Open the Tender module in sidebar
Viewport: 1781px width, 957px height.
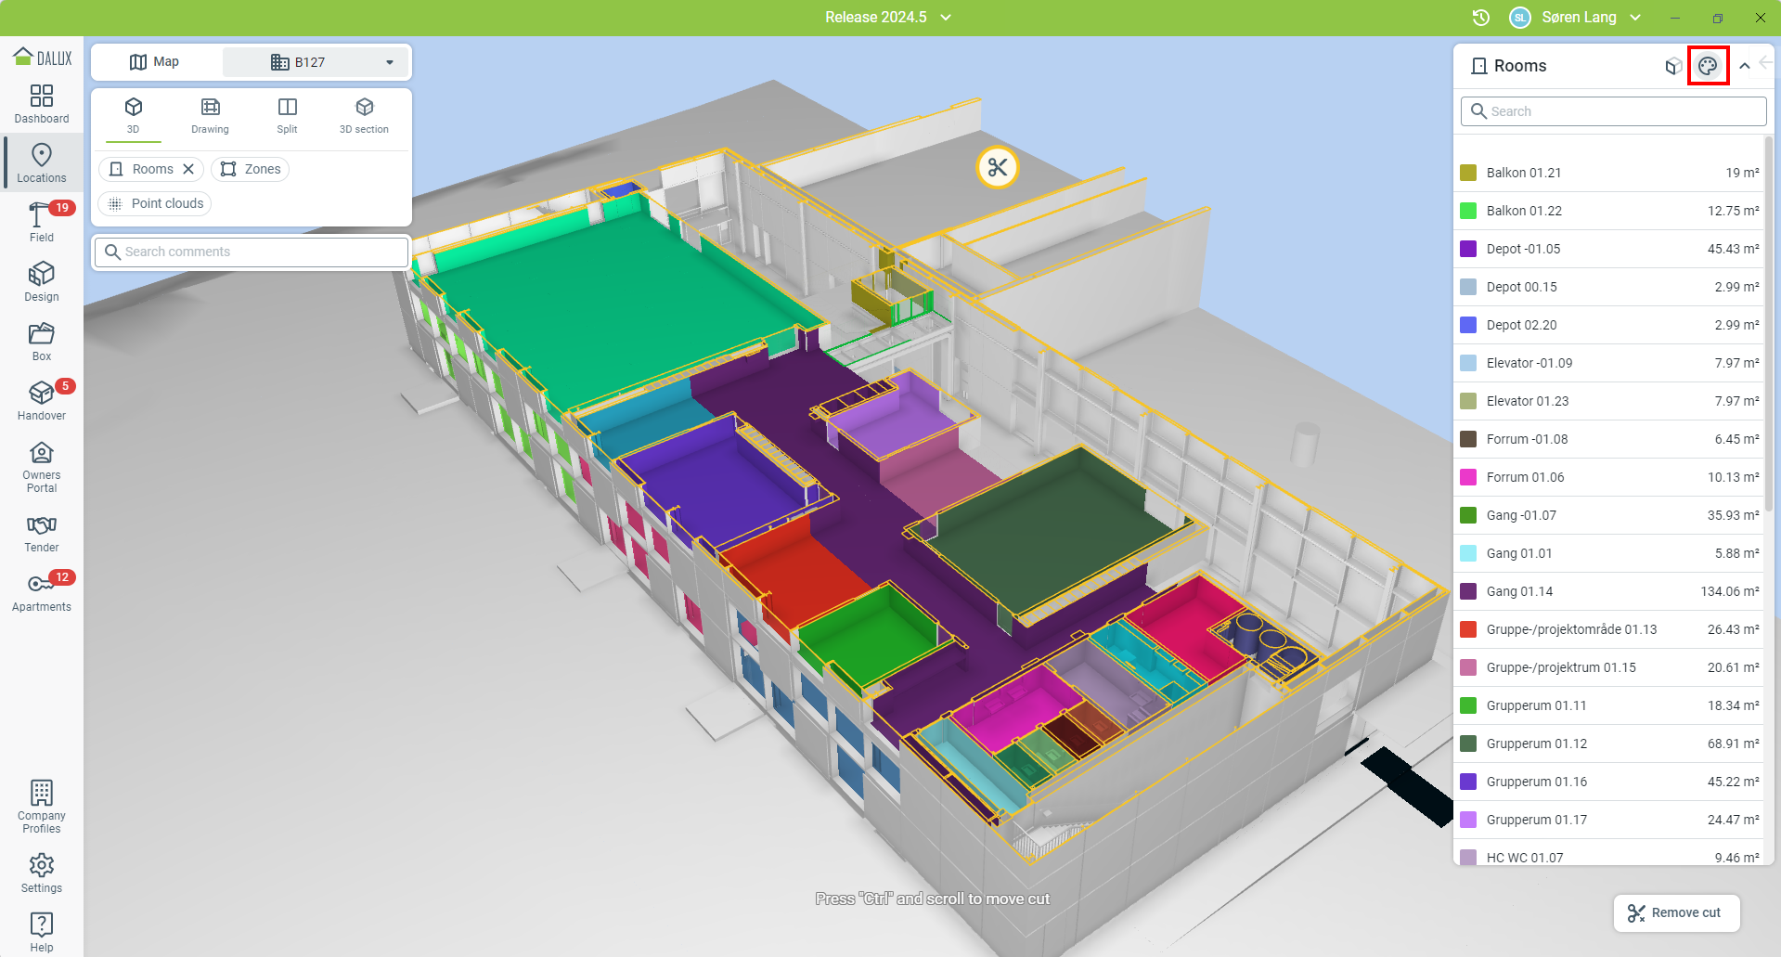(41, 534)
